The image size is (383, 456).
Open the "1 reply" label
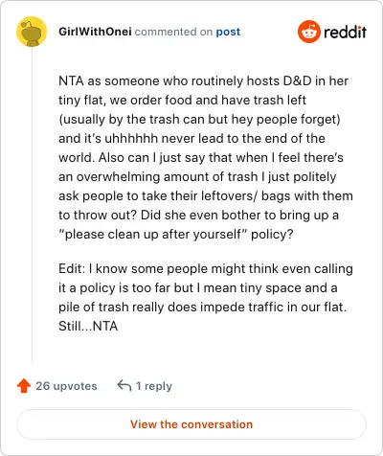[154, 386]
